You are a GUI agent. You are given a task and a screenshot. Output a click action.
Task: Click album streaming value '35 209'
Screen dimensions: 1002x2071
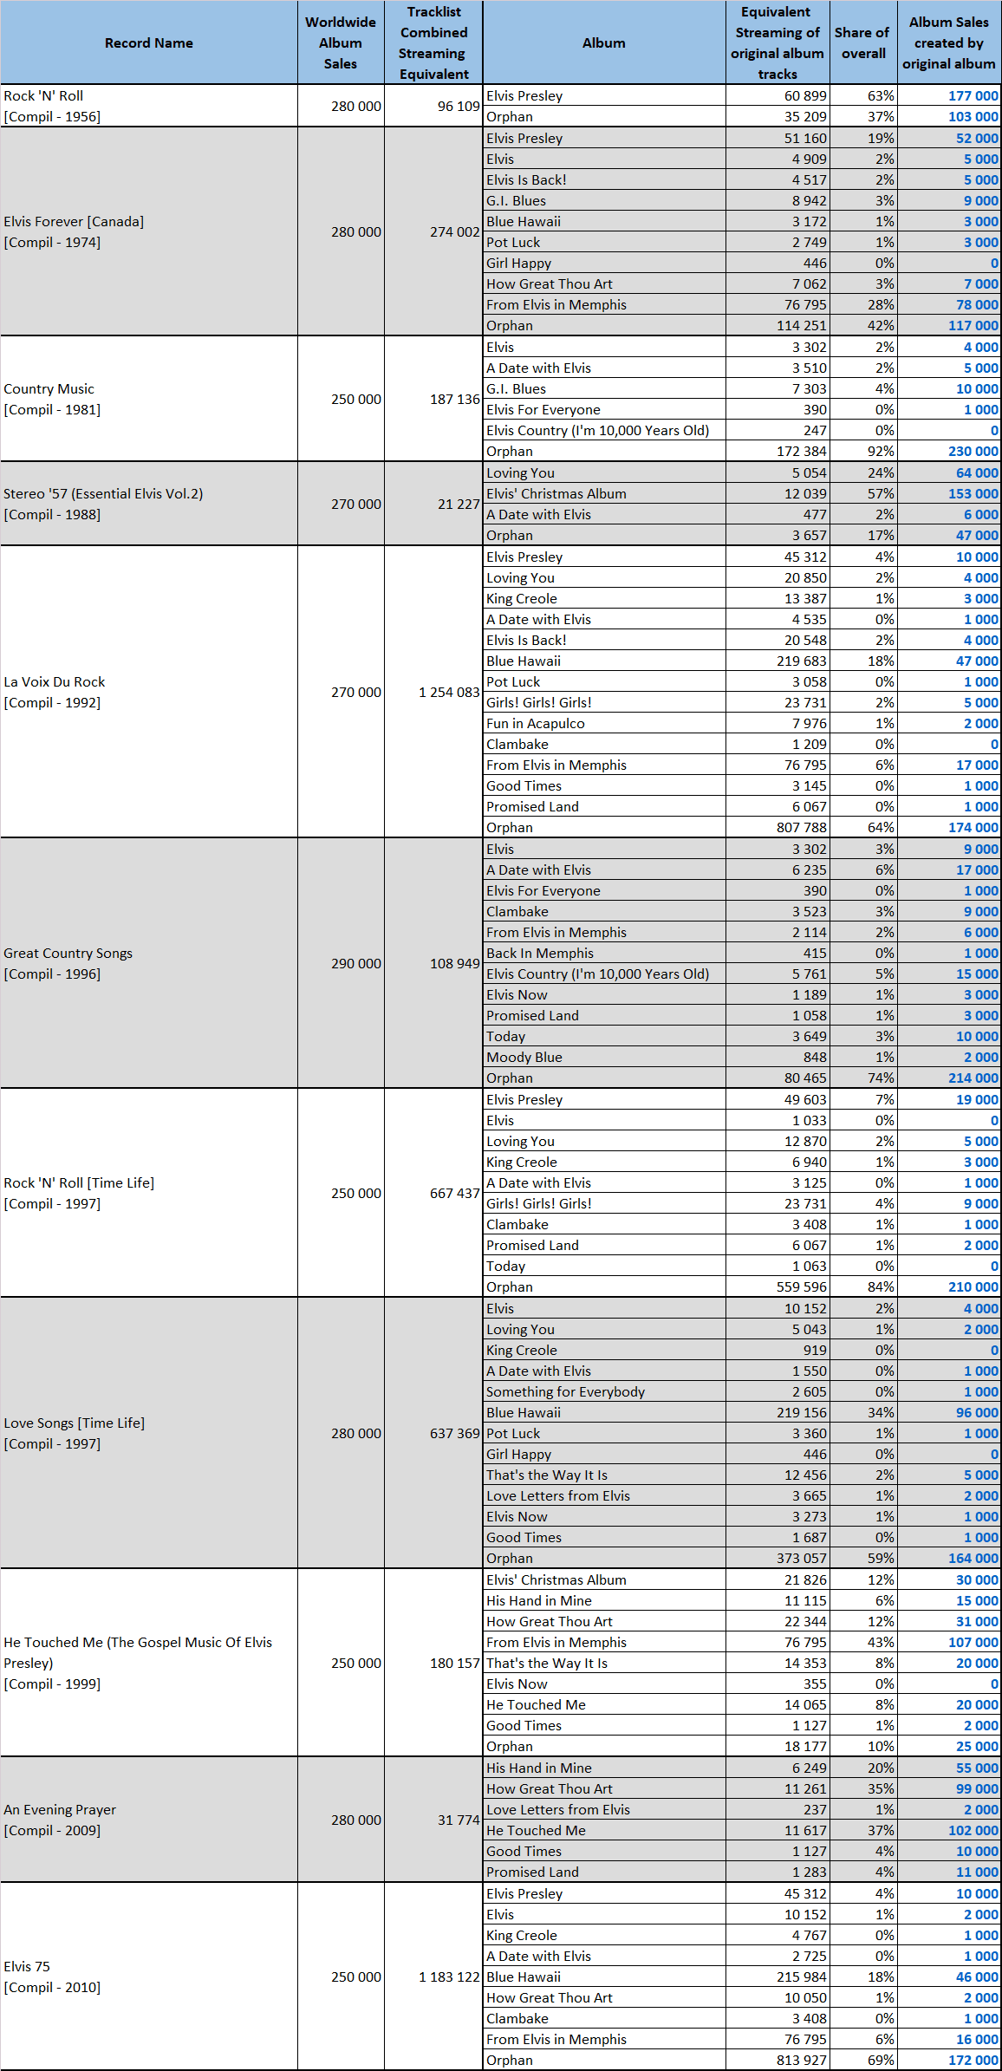[x=805, y=116]
